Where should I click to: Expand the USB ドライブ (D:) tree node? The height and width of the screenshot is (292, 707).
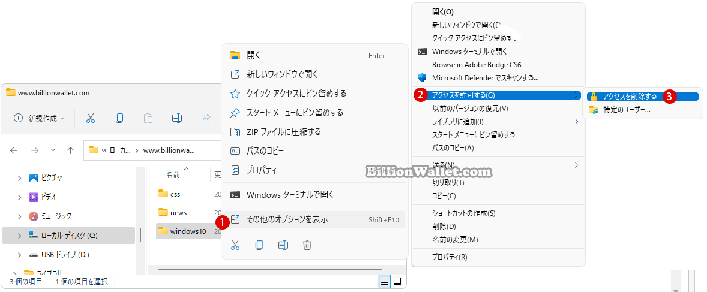click(19, 255)
